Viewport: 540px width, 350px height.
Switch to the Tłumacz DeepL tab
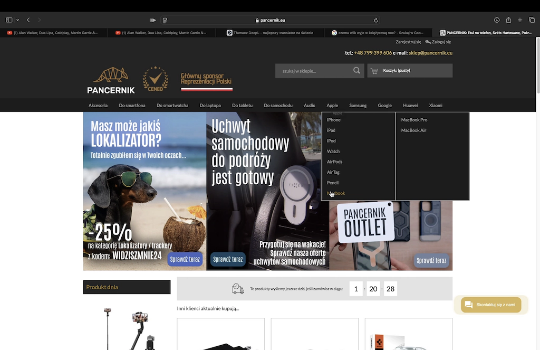point(270,33)
